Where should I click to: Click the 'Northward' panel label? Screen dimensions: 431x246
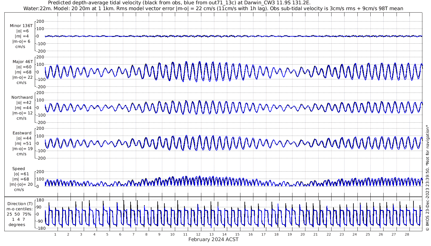tap(22, 97)
